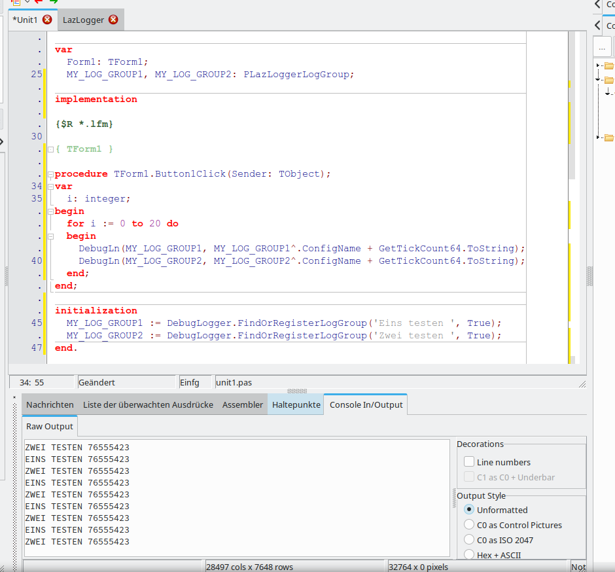Click the second folder icon in the tree
615x572 pixels.
pos(609,80)
